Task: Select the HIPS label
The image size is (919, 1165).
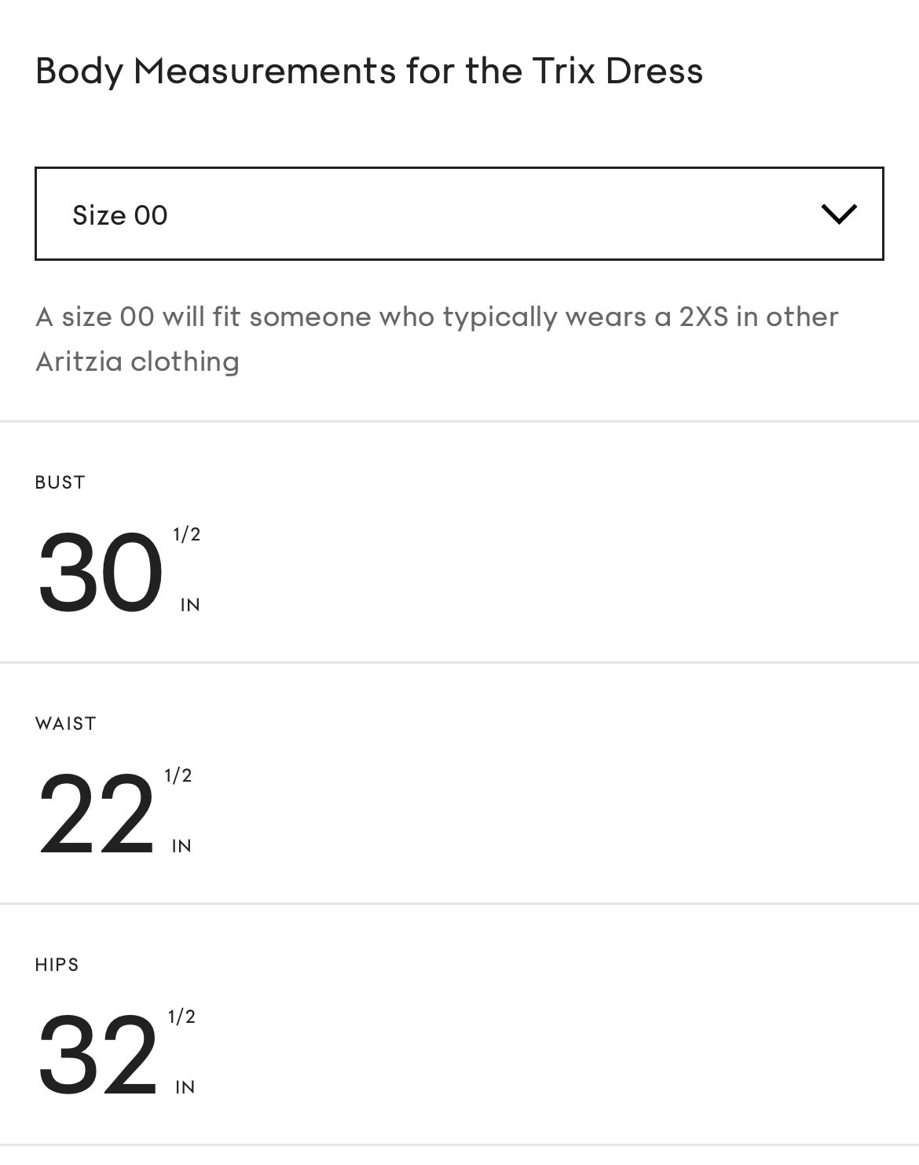Action: pos(57,965)
